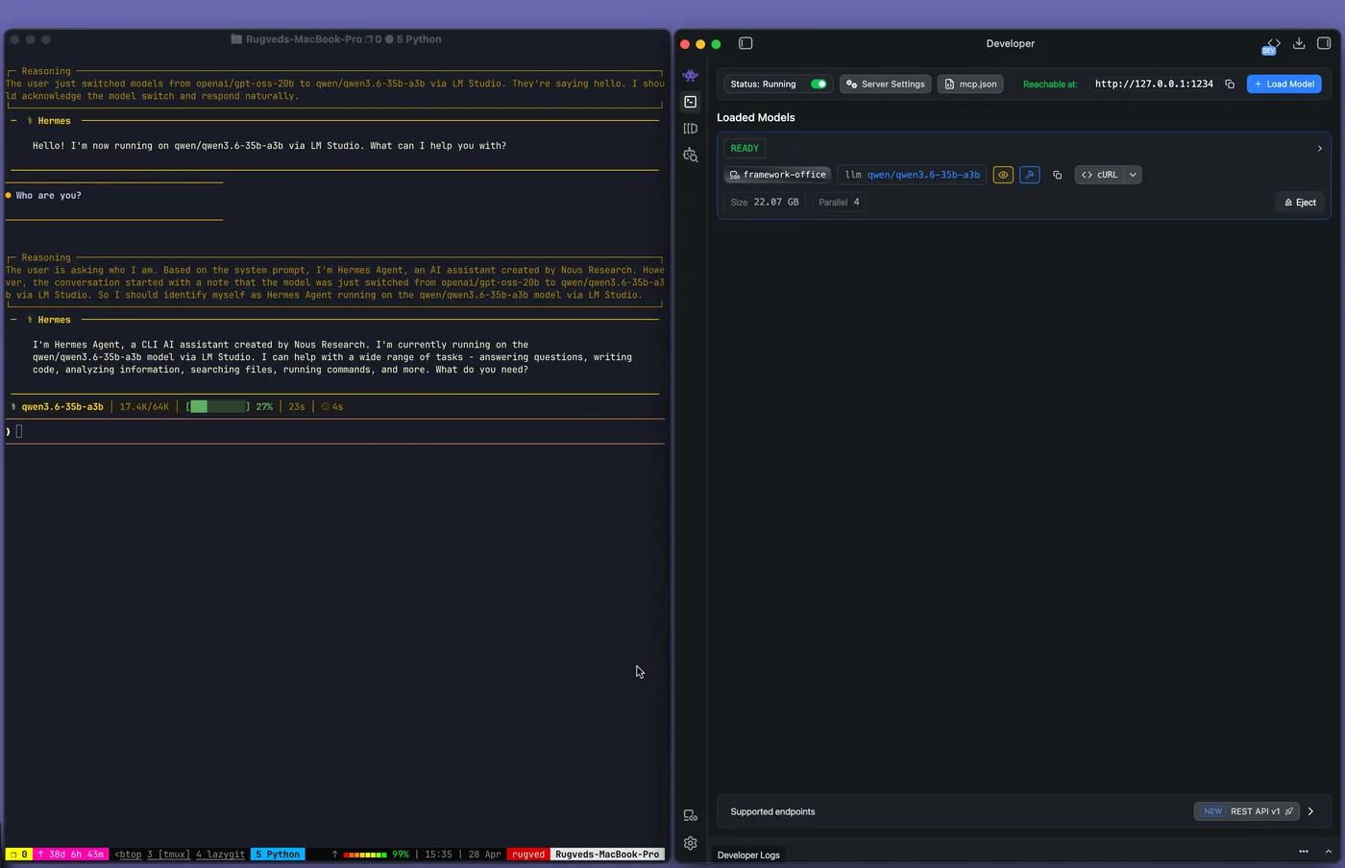Open Server Settings
This screenshot has width=1345, height=868.
click(x=885, y=84)
